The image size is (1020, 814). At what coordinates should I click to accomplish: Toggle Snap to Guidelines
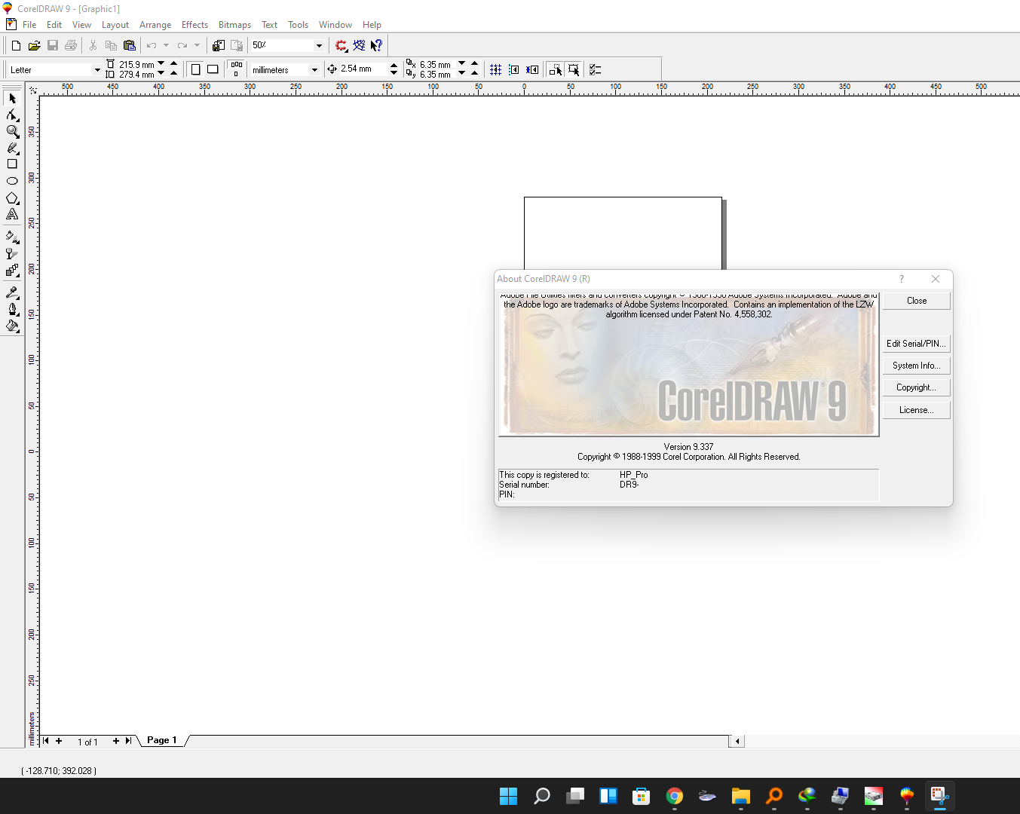(513, 69)
